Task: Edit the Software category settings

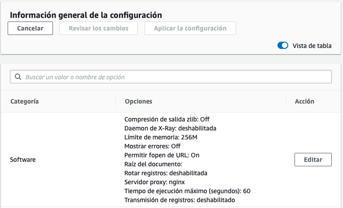Action: [x=313, y=160]
